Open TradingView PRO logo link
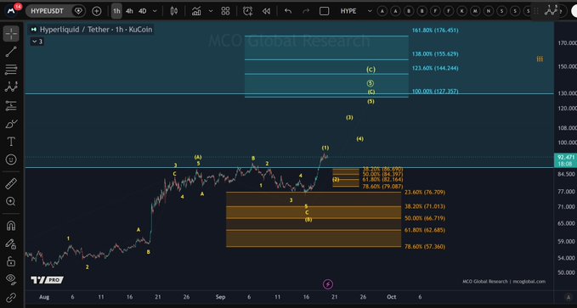577x308 pixels. pos(47,280)
